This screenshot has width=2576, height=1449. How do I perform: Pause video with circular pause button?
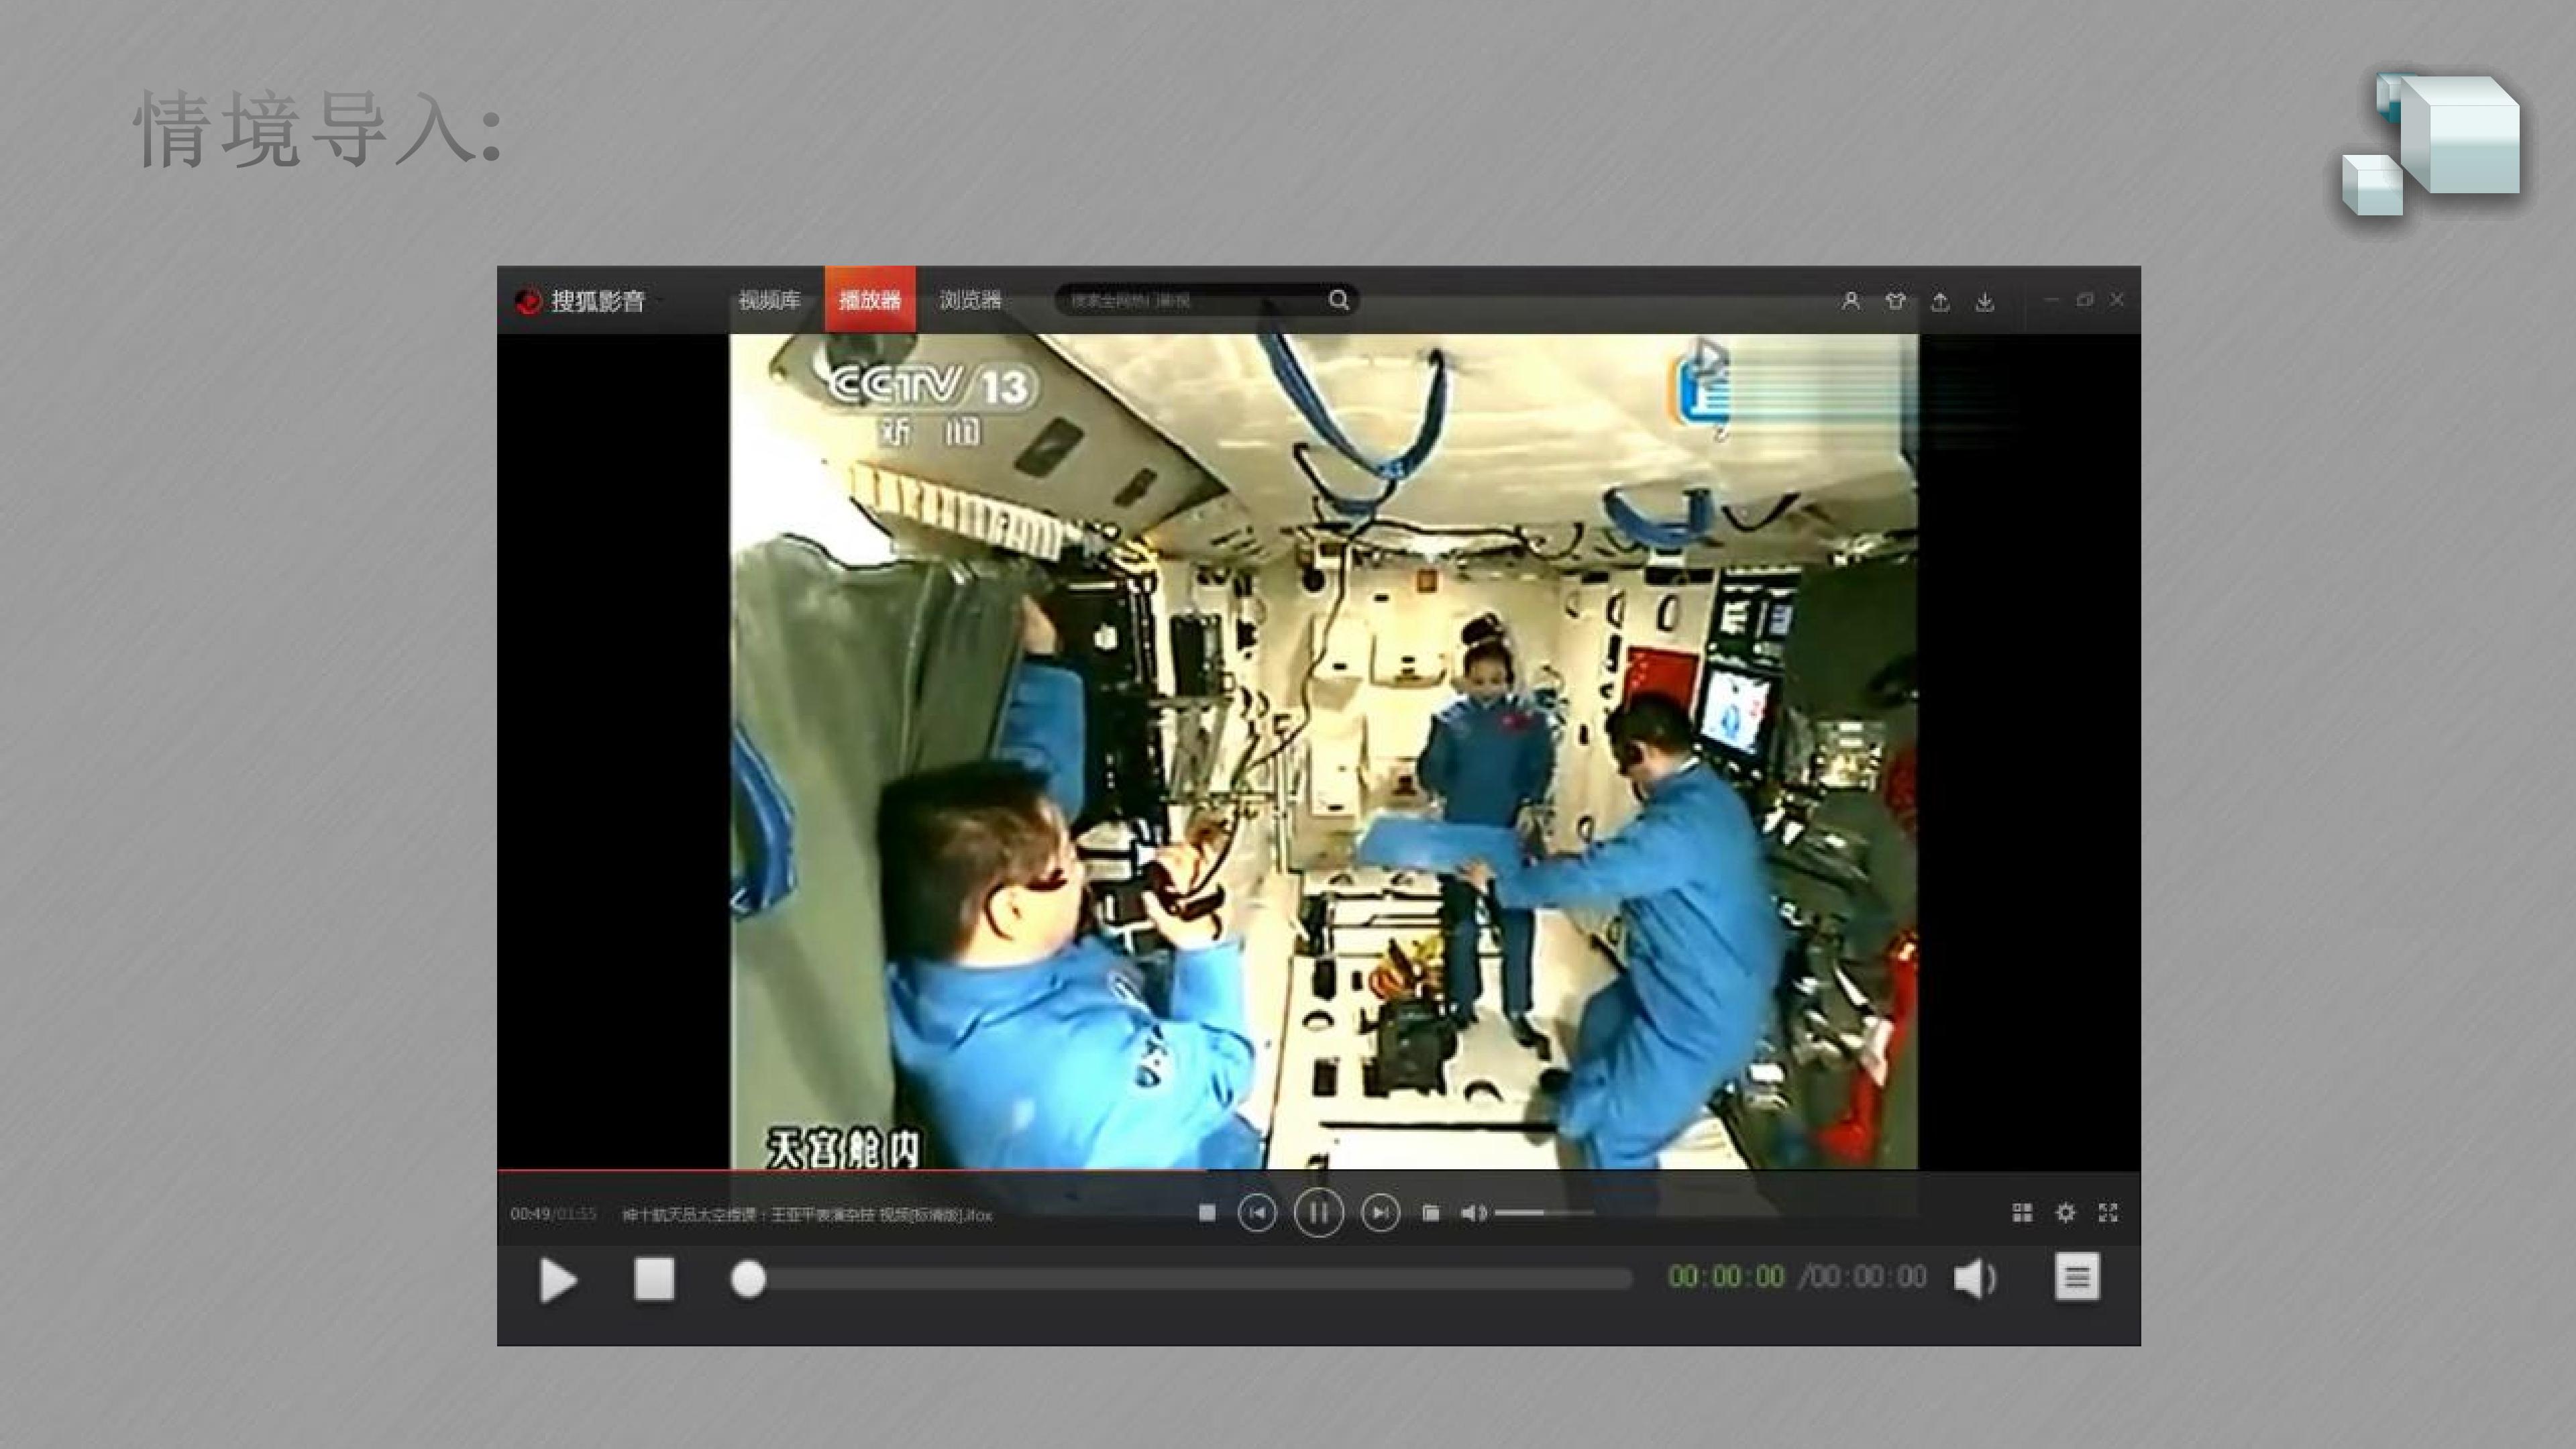pyautogui.click(x=1318, y=1213)
